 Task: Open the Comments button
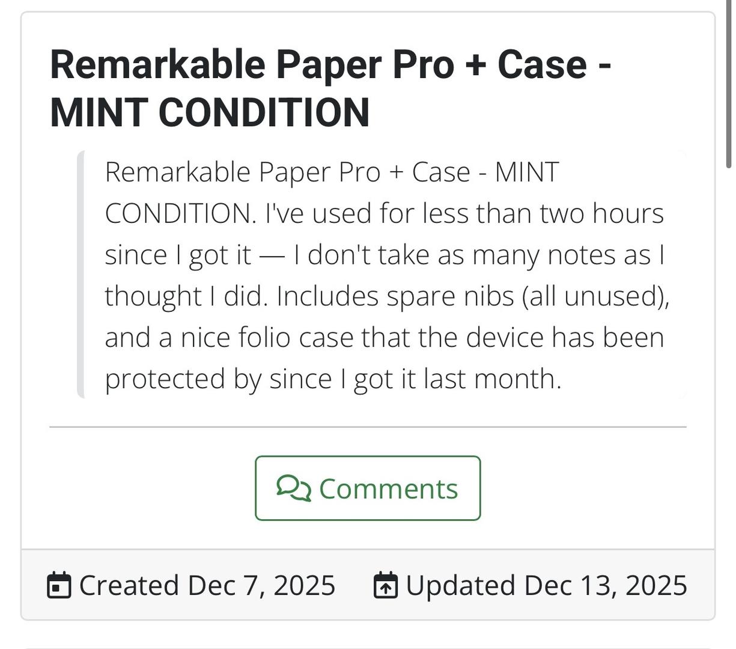tap(368, 488)
